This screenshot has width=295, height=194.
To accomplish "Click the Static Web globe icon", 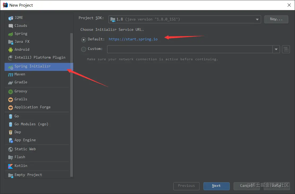I will (11, 149).
